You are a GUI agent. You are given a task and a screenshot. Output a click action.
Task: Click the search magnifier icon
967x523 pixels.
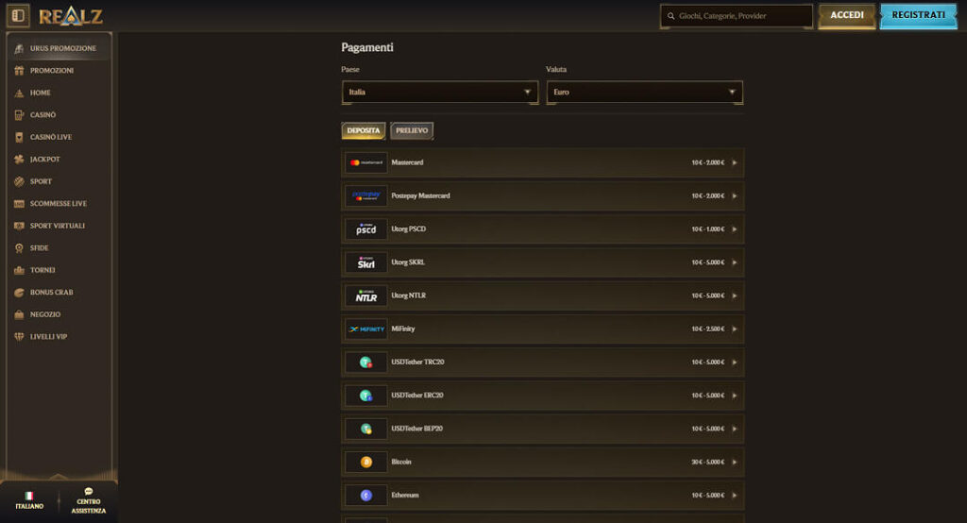coord(671,16)
